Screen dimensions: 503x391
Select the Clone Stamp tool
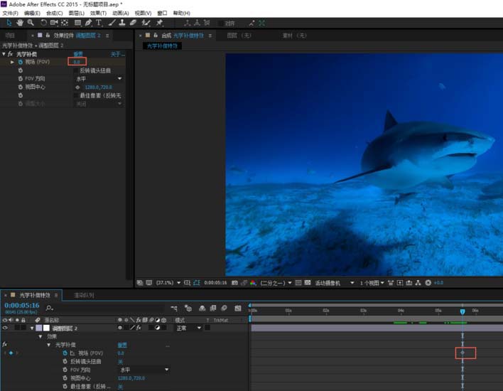pos(122,23)
